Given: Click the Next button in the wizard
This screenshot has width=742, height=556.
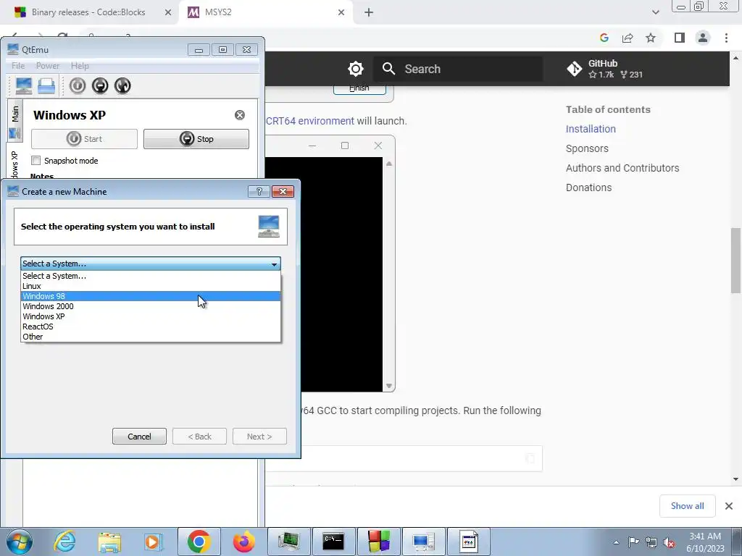Looking at the screenshot, I should [259, 437].
